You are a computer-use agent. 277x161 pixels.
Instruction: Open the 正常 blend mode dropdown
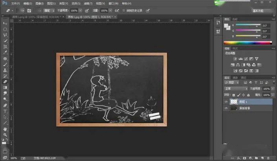236,89
